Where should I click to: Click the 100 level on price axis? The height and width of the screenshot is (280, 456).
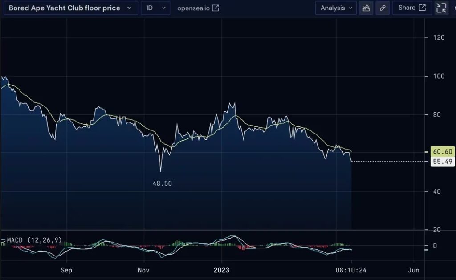pyautogui.click(x=439, y=76)
